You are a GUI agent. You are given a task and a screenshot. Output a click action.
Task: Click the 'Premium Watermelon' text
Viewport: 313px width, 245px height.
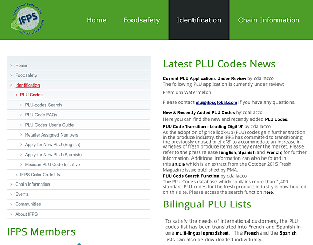[x=187, y=92]
